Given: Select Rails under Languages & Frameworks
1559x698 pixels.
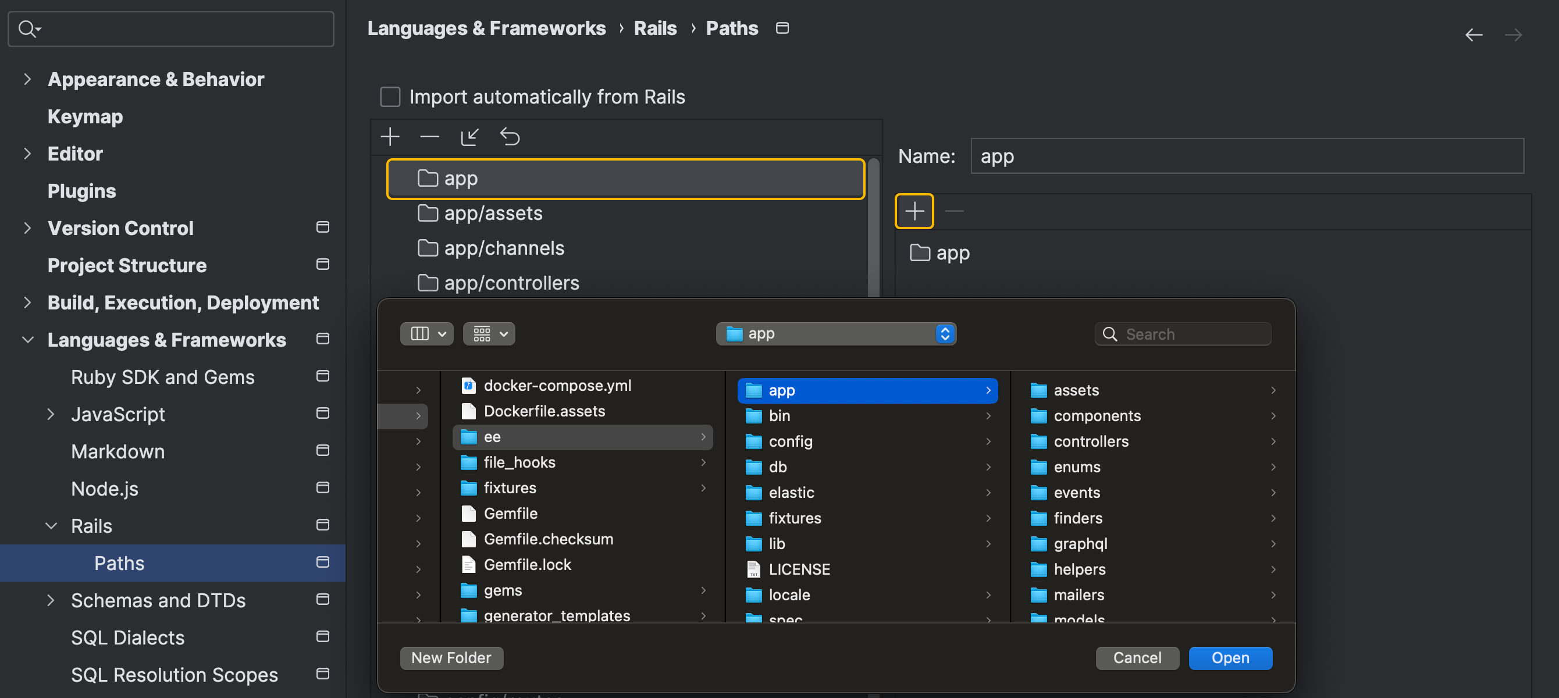Looking at the screenshot, I should [91, 525].
